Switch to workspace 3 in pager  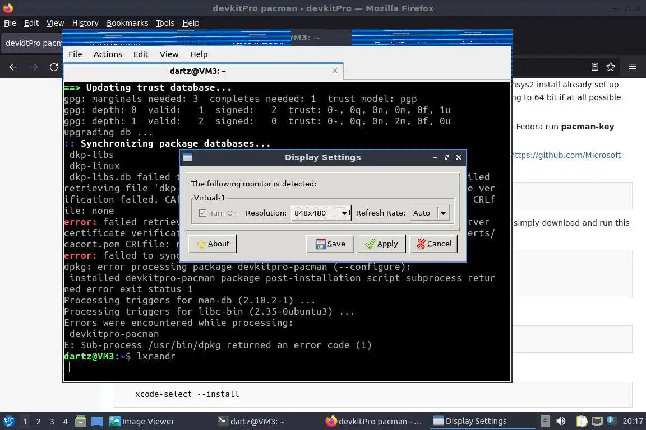click(x=52, y=422)
